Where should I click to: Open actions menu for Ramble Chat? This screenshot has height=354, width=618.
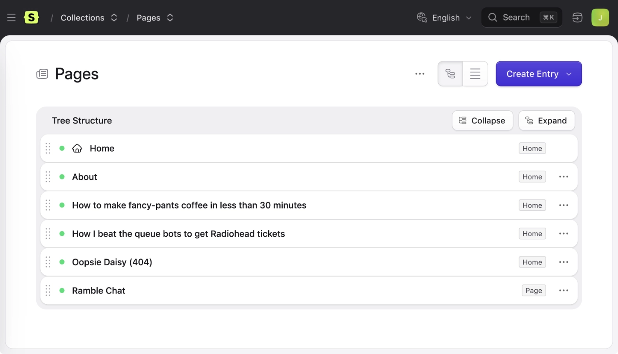pyautogui.click(x=563, y=291)
